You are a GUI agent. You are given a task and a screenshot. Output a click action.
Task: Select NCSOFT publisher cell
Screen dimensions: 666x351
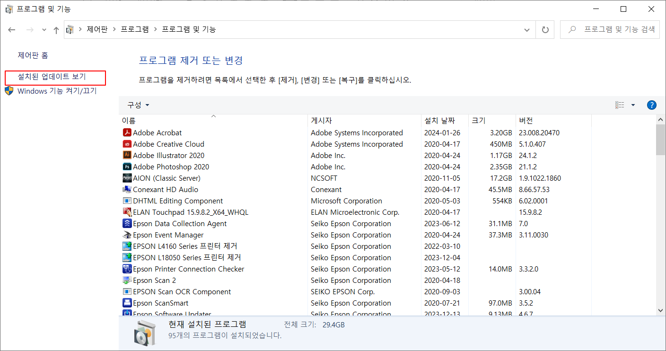click(x=324, y=178)
